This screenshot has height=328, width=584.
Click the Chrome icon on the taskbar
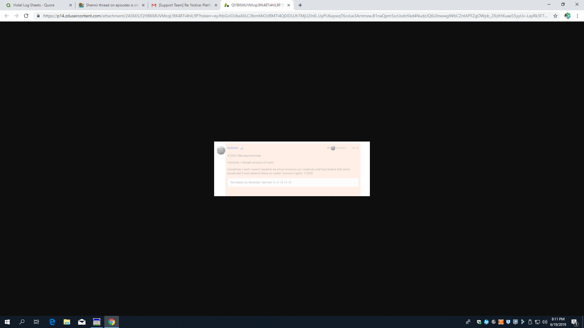(x=112, y=322)
